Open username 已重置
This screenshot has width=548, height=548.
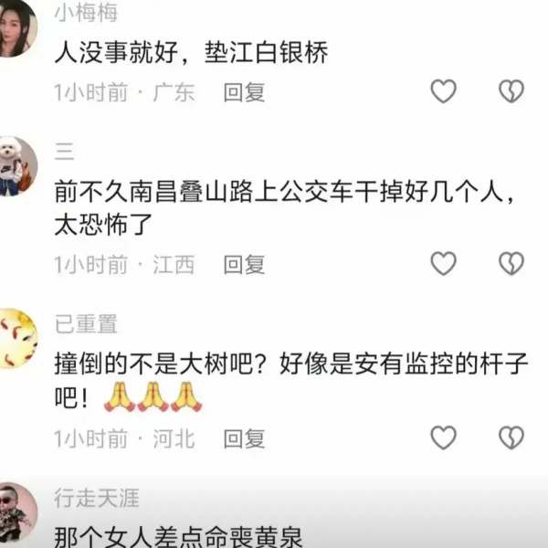(86, 324)
